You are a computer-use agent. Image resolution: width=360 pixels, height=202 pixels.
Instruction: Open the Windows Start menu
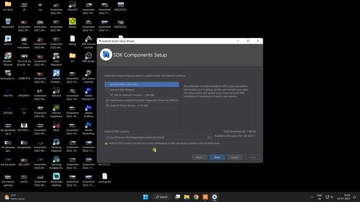(x=146, y=197)
